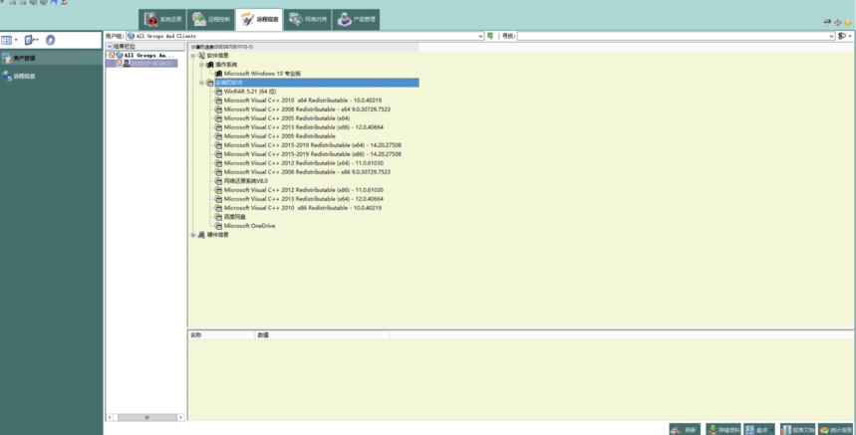The height and width of the screenshot is (435, 856).
Task: Select Visual C++ 2008 Redistributable x86 9.0.30729.7523
Action: click(307, 171)
